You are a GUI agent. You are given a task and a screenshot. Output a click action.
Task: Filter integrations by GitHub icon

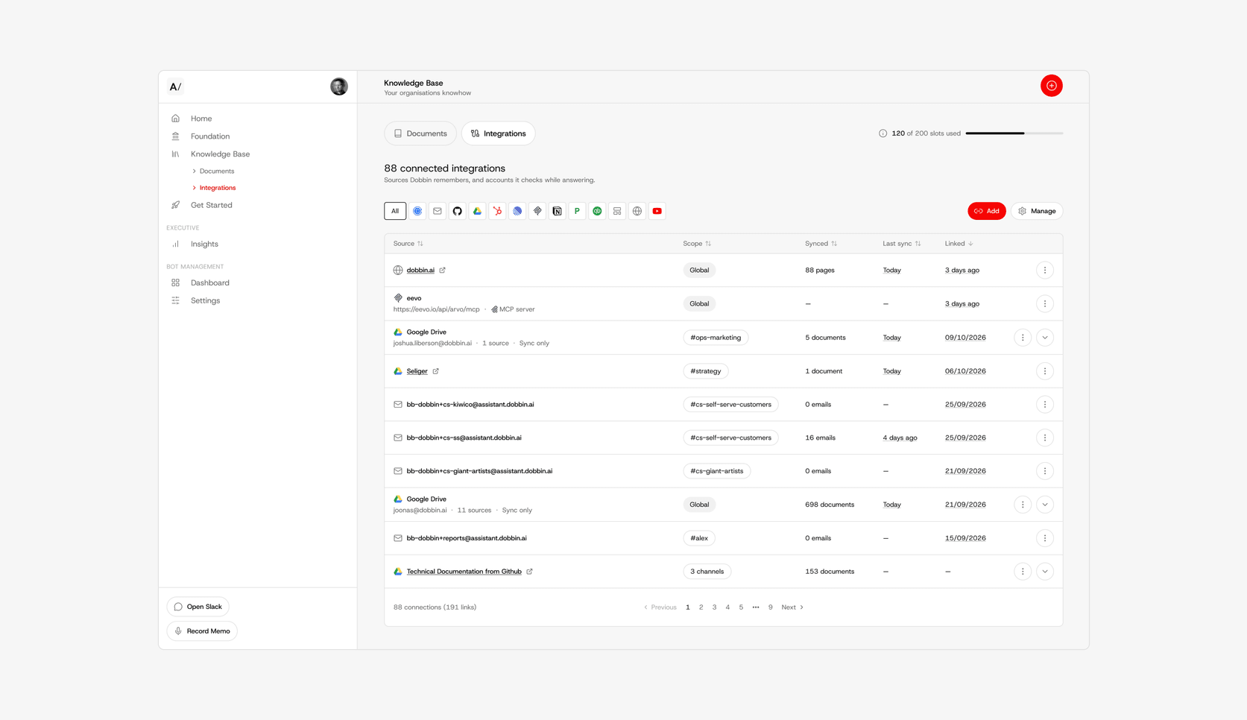(458, 211)
